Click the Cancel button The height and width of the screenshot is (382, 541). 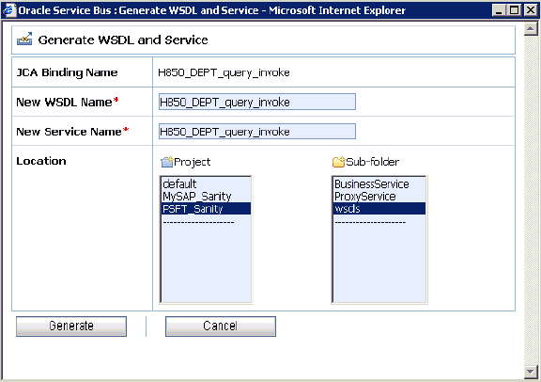(x=221, y=326)
